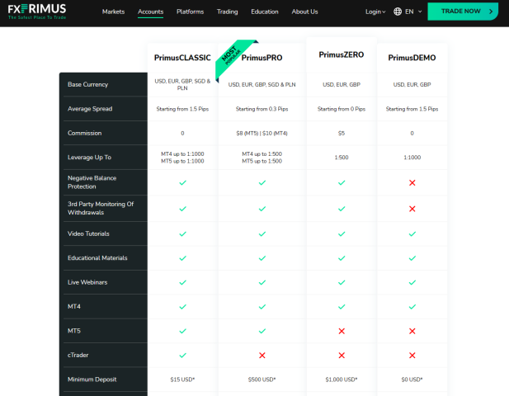Click the Leverage Up To row label

click(x=89, y=158)
